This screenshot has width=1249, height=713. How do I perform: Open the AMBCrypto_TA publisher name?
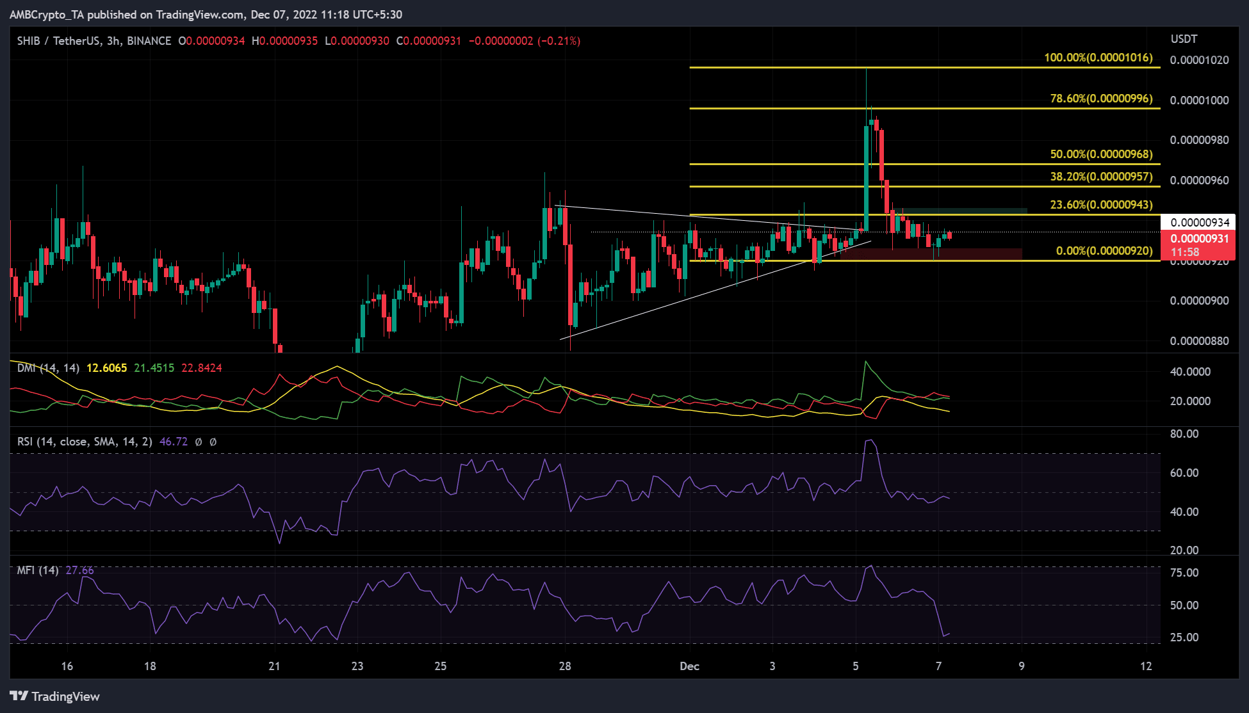(48, 14)
